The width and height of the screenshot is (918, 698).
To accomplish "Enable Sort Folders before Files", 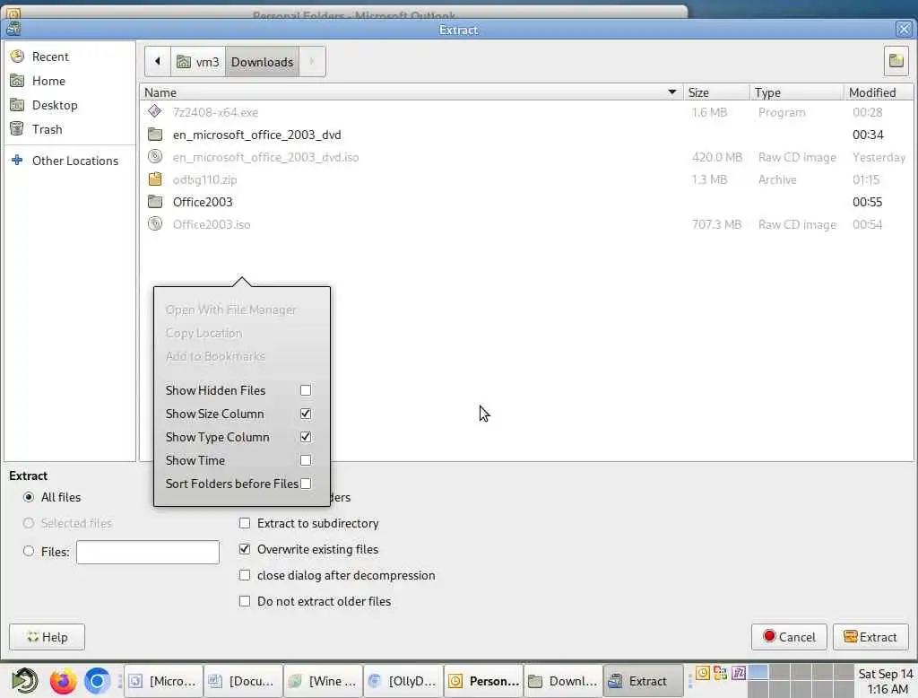I will (306, 484).
